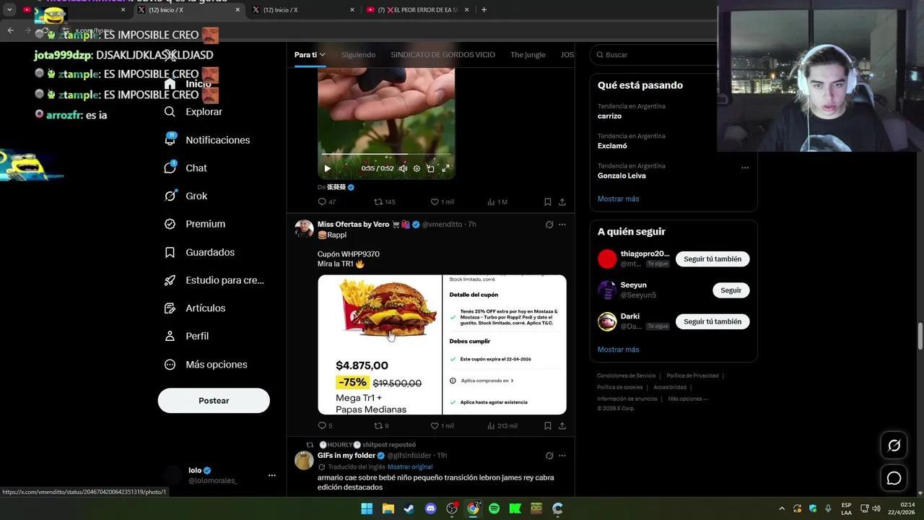Click the Postear button
The image size is (924, 520).
[214, 401]
